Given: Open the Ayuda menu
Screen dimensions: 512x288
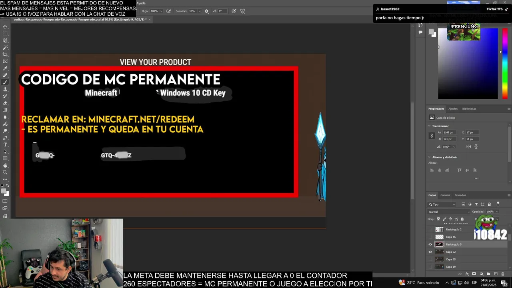Looking at the screenshot, I should [141, 3].
